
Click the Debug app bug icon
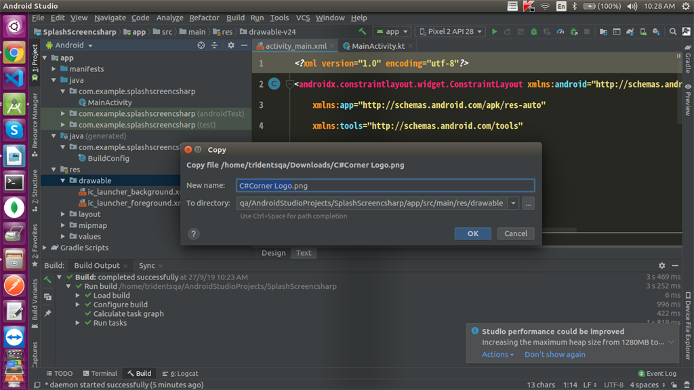[534, 31]
